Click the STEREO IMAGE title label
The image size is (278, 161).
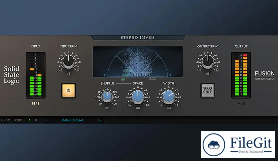138,37
